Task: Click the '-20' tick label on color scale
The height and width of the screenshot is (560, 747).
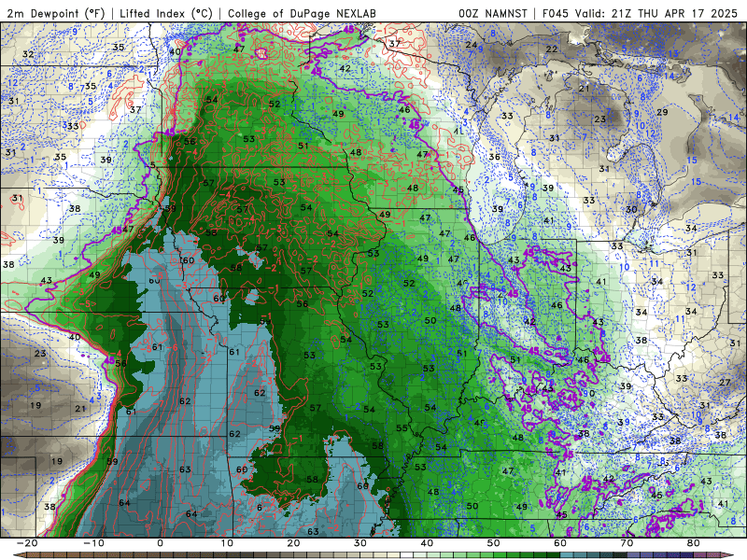Action: tap(27, 543)
